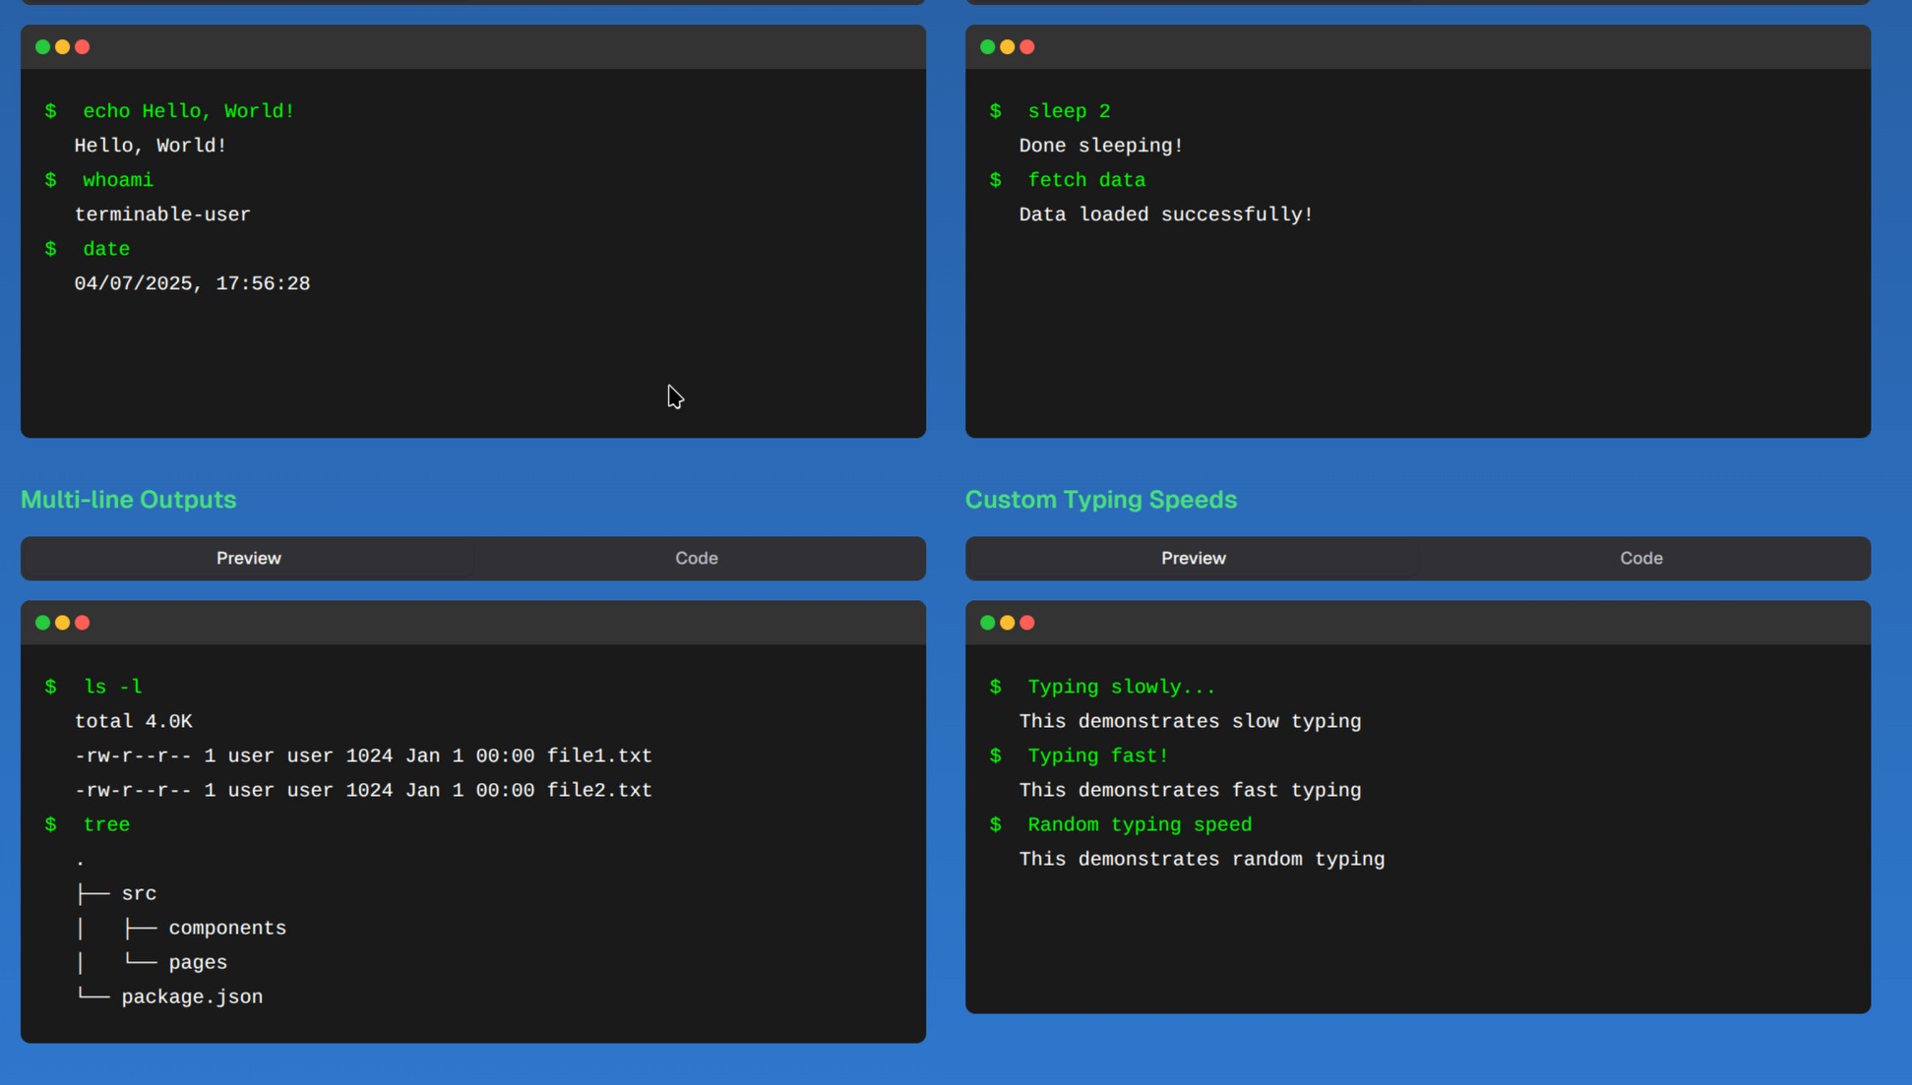Click the '04/07/2025, 17:56:28' output

pos(192,283)
